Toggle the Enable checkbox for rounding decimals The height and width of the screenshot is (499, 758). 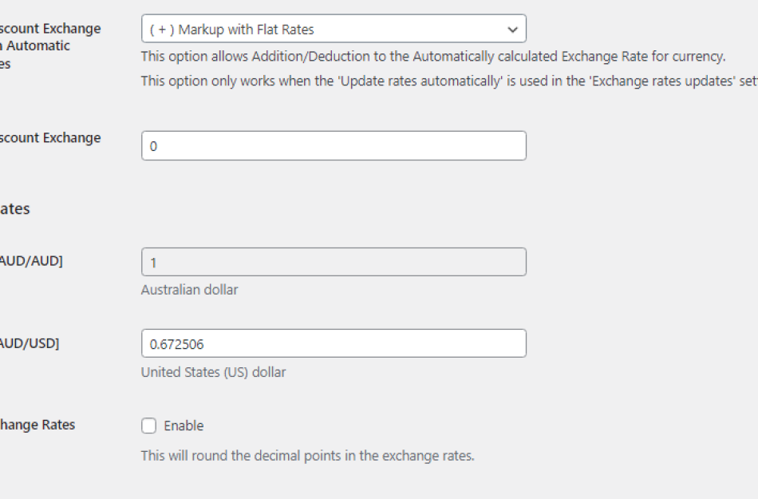148,426
